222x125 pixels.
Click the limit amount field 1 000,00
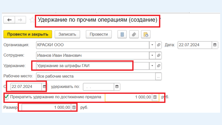(128, 97)
